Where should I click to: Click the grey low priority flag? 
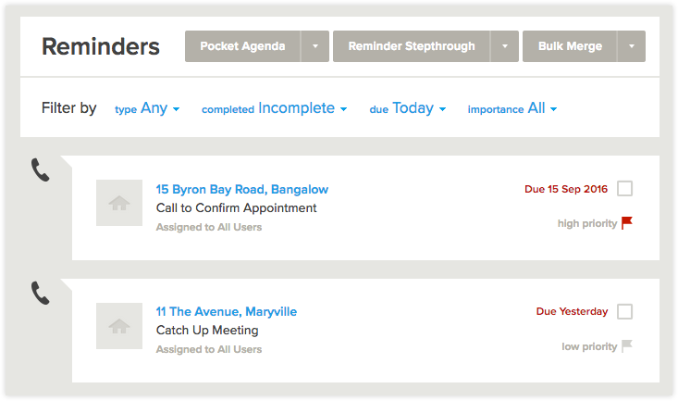pyautogui.click(x=626, y=346)
